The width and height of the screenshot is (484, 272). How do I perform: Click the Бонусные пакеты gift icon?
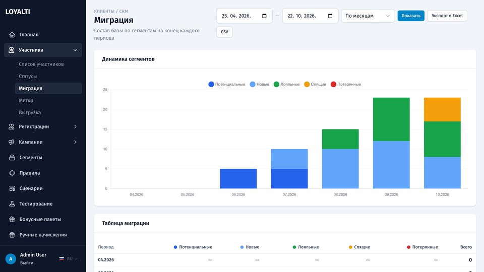[x=12, y=219]
